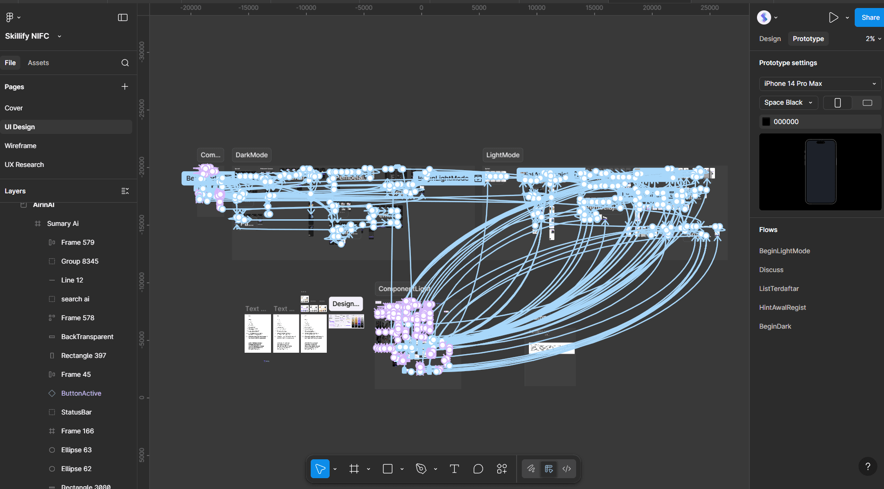Open the Space Black model dropdown
This screenshot has width=884, height=489.
click(x=789, y=102)
